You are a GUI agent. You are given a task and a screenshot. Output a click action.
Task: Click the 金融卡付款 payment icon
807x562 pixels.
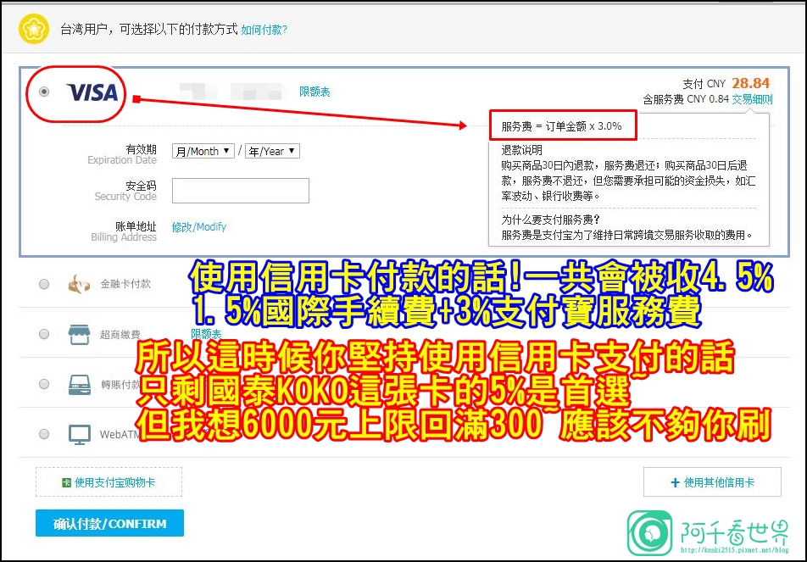[80, 284]
